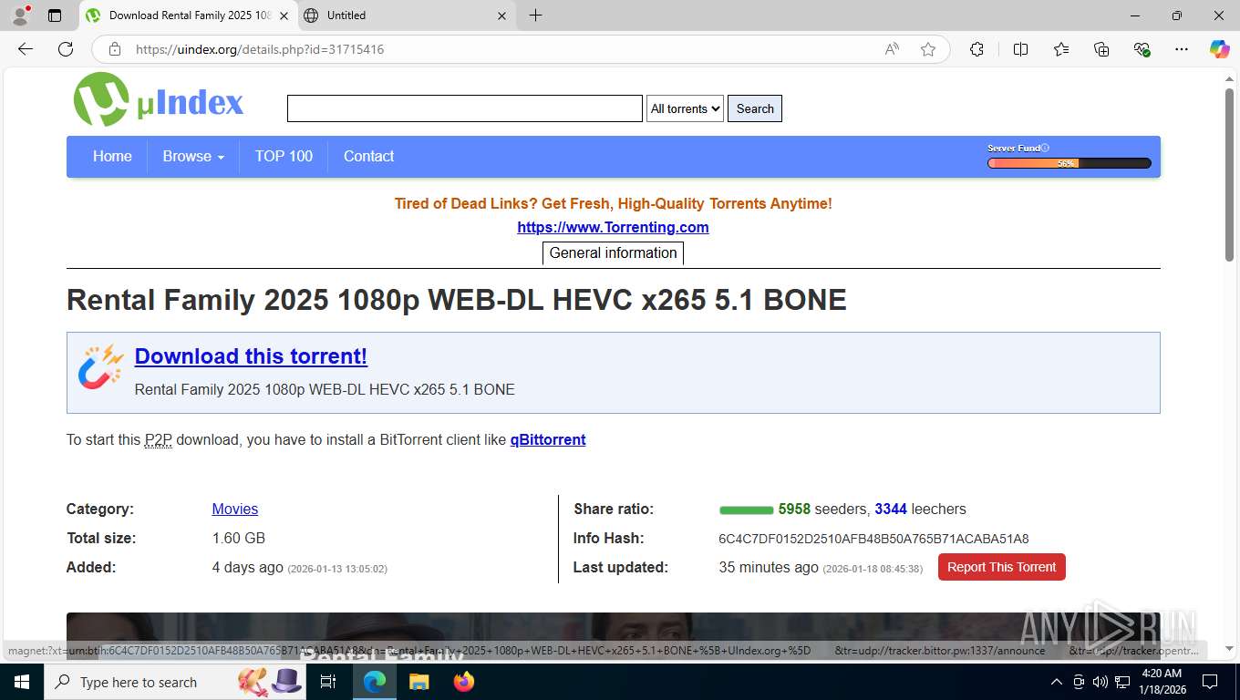The image size is (1240, 700).
Task: Select the General information tab
Action: [613, 253]
